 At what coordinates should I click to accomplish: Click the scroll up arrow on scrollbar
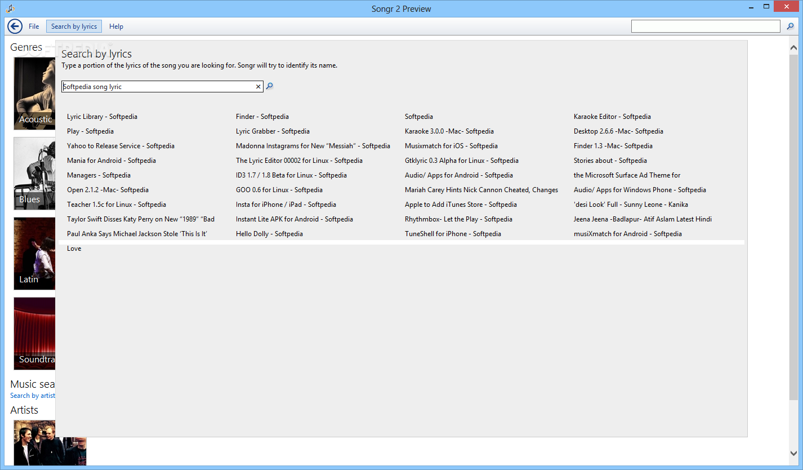793,48
